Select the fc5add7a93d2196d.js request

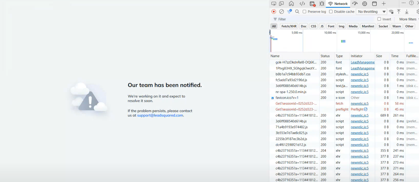click(291, 80)
